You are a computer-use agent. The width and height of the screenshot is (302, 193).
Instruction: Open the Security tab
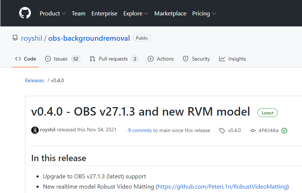[197, 59]
